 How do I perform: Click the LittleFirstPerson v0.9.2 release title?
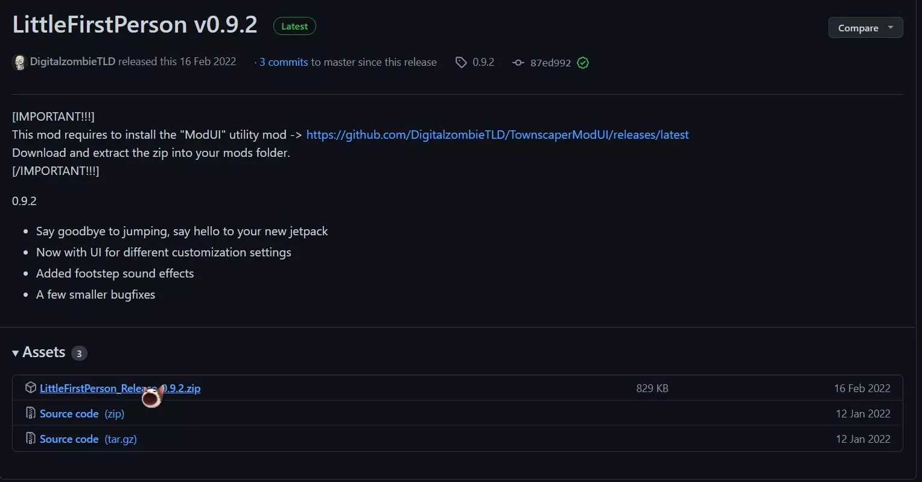point(135,25)
